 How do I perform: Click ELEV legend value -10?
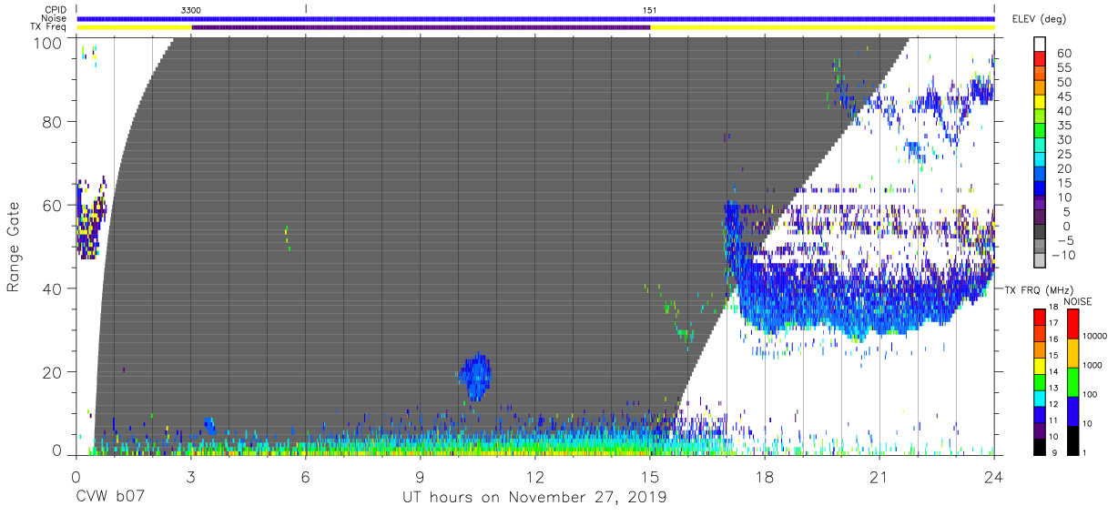click(x=1062, y=255)
